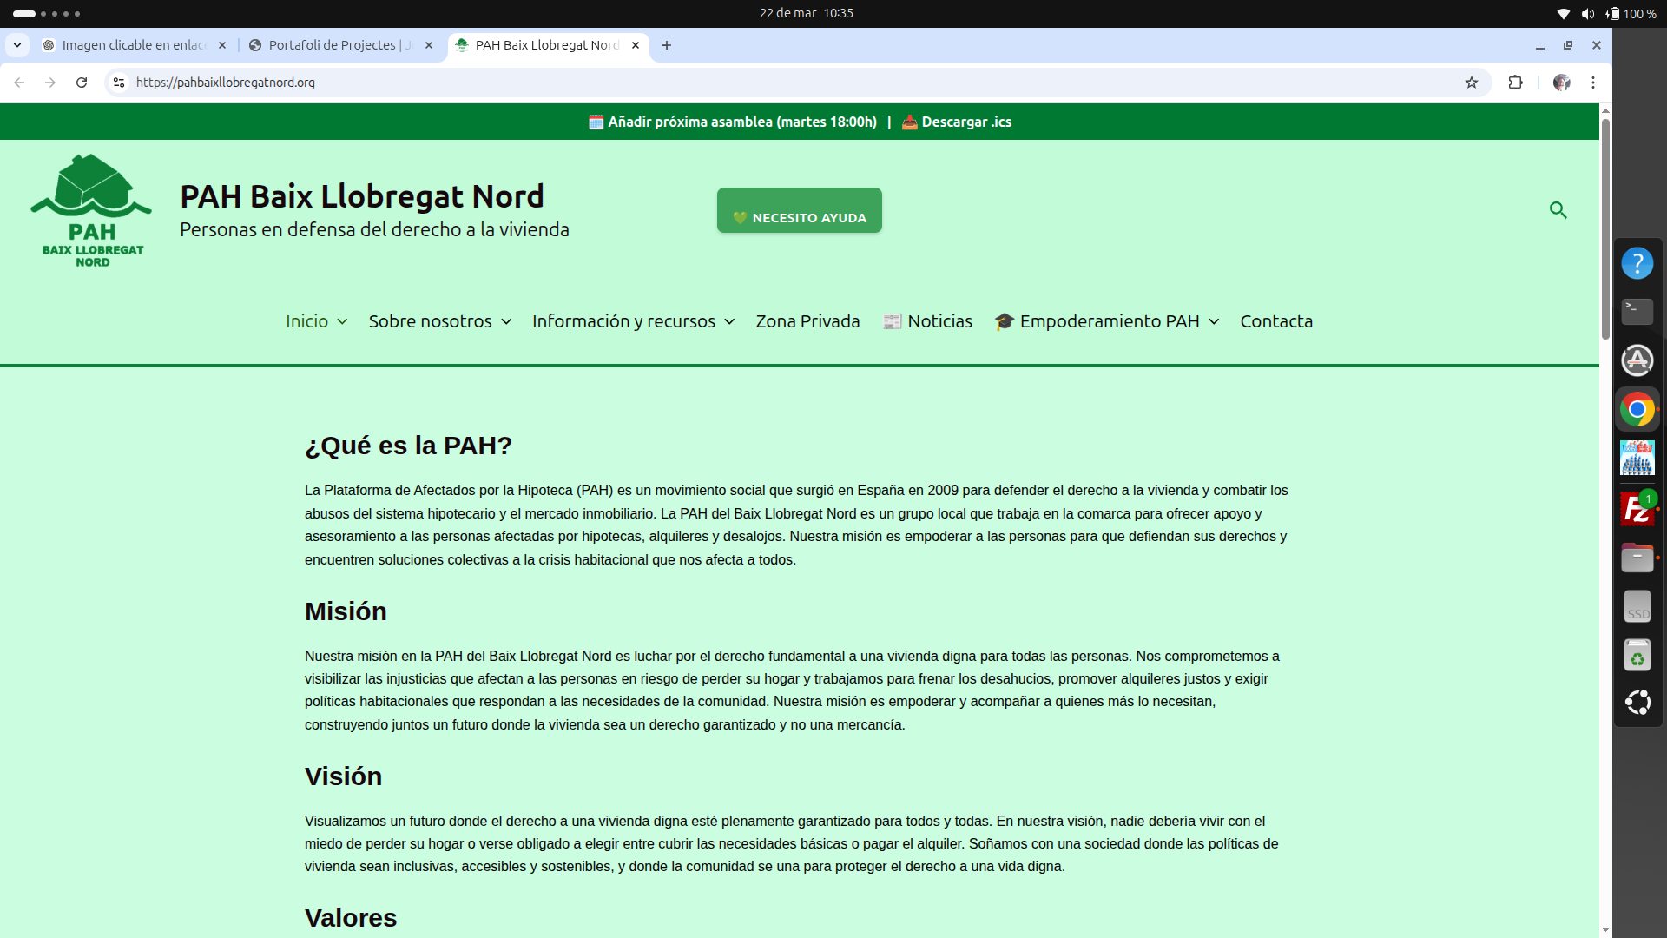Click the 'Misión' heading
Screen dimensions: 1667x938
(x=346, y=611)
